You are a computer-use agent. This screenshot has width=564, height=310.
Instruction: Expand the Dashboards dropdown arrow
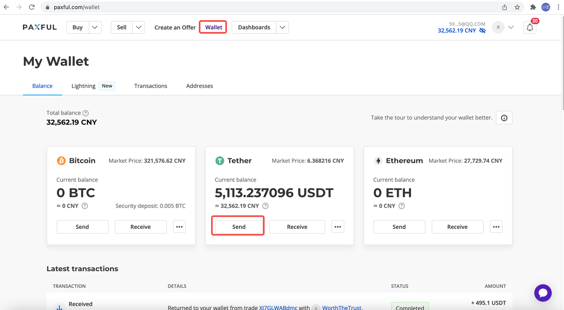(x=282, y=27)
